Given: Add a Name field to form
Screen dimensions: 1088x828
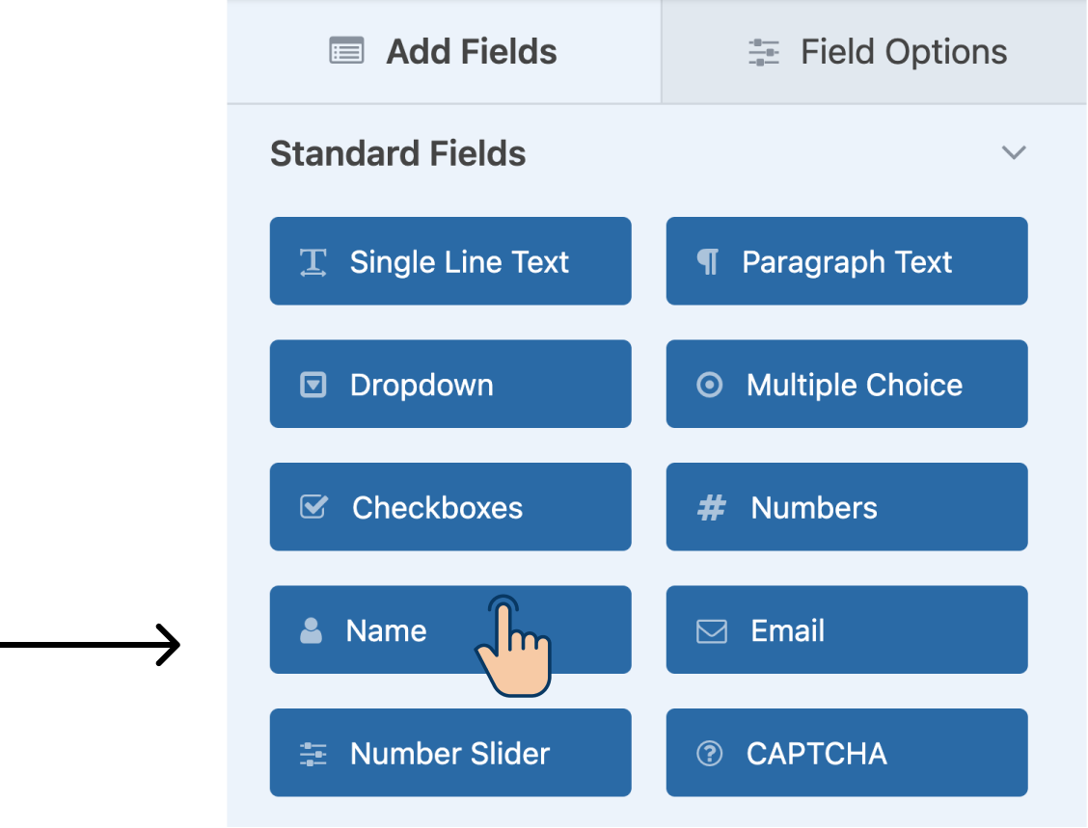Looking at the screenshot, I should point(450,629).
